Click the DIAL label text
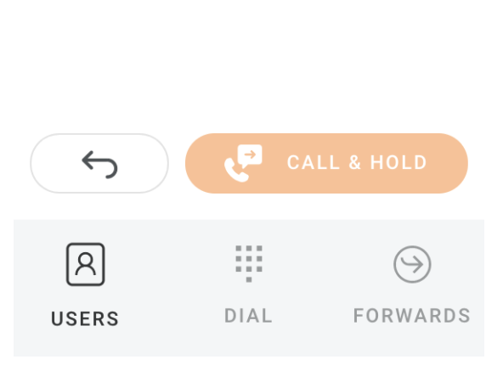Viewport: 503px width, 382px height. click(249, 316)
